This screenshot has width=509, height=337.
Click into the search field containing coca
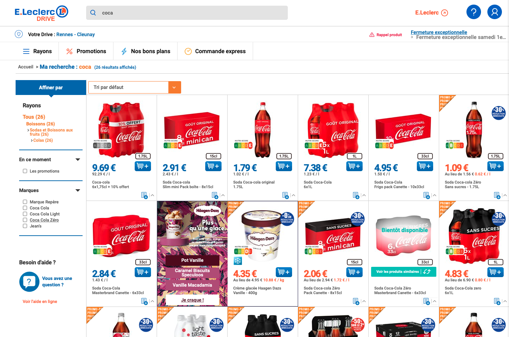pyautogui.click(x=187, y=13)
